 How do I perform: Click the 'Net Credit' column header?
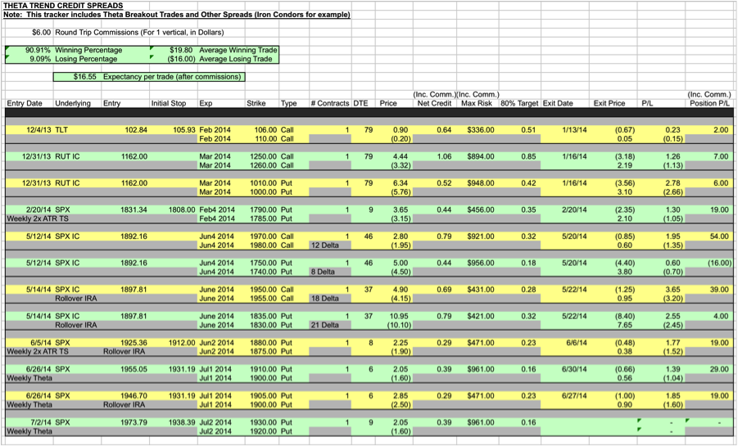tap(434, 103)
